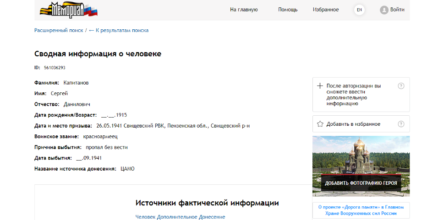
Task: Open the Помощь menu item
Action: 288,10
